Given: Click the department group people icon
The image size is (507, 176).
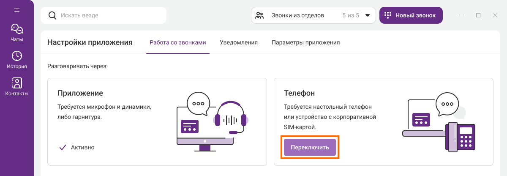Looking at the screenshot, I should pos(260,16).
